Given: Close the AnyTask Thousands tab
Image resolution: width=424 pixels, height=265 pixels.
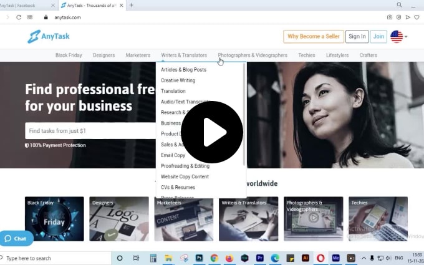Looking at the screenshot, I should (x=122, y=5).
